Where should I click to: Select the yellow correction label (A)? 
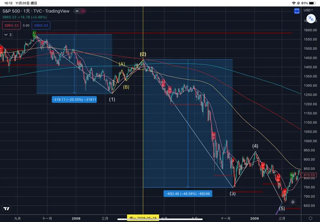tap(122, 64)
